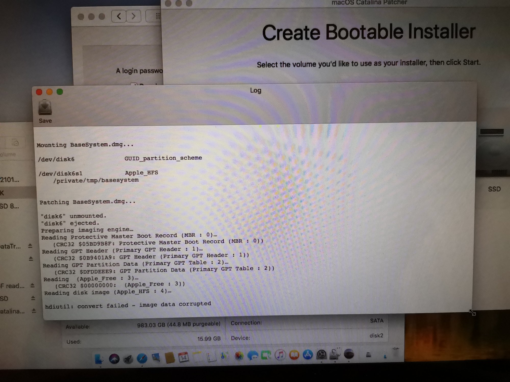
Task: Eject the catalina... volume in sidebar
Action: pos(34,311)
